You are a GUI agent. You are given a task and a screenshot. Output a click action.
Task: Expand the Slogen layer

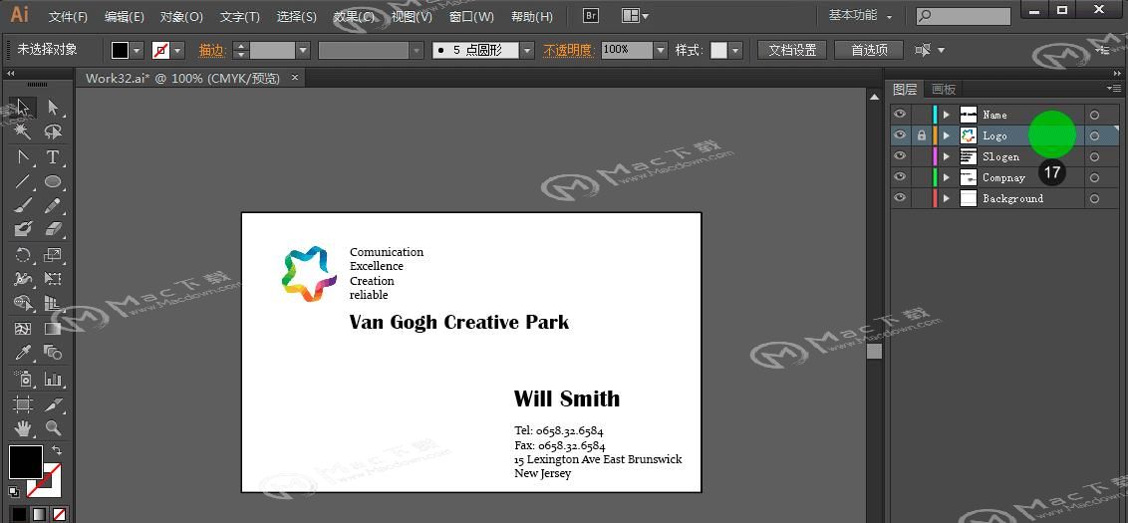pos(947,156)
